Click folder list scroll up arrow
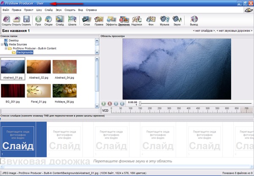The image size is (254, 176). click(97, 41)
